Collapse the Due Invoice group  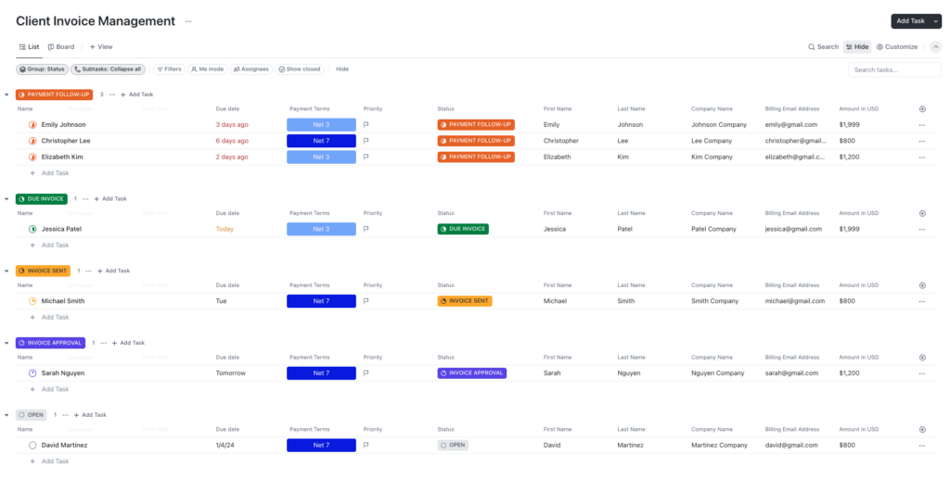click(6, 199)
